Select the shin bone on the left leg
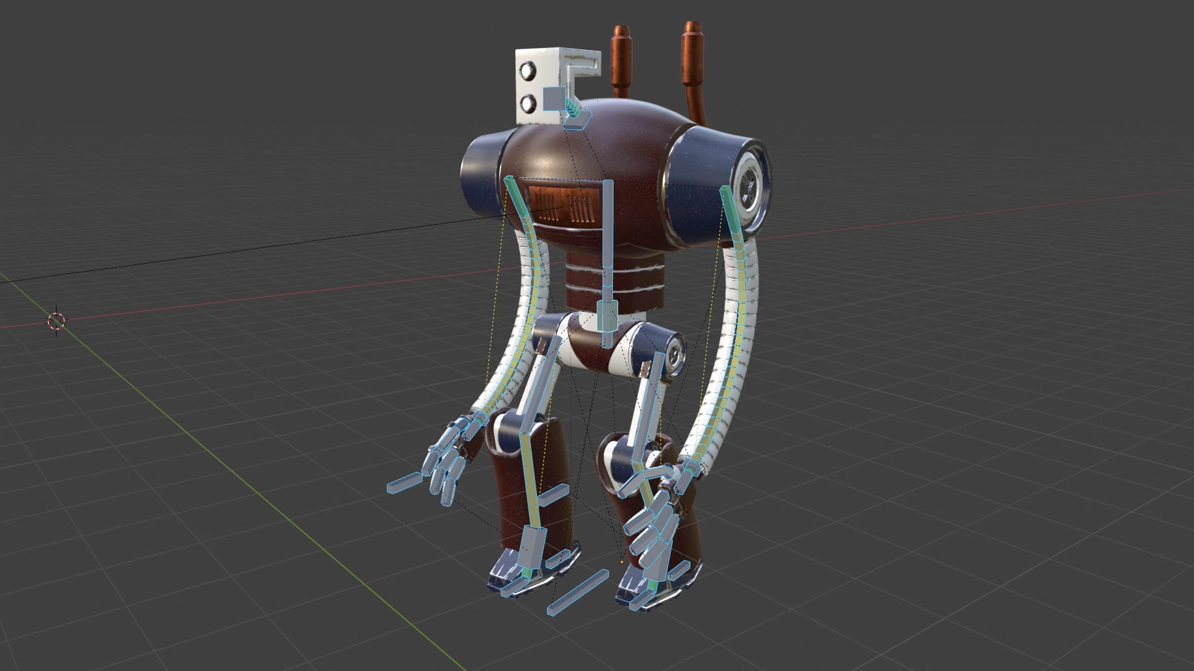 (530, 481)
